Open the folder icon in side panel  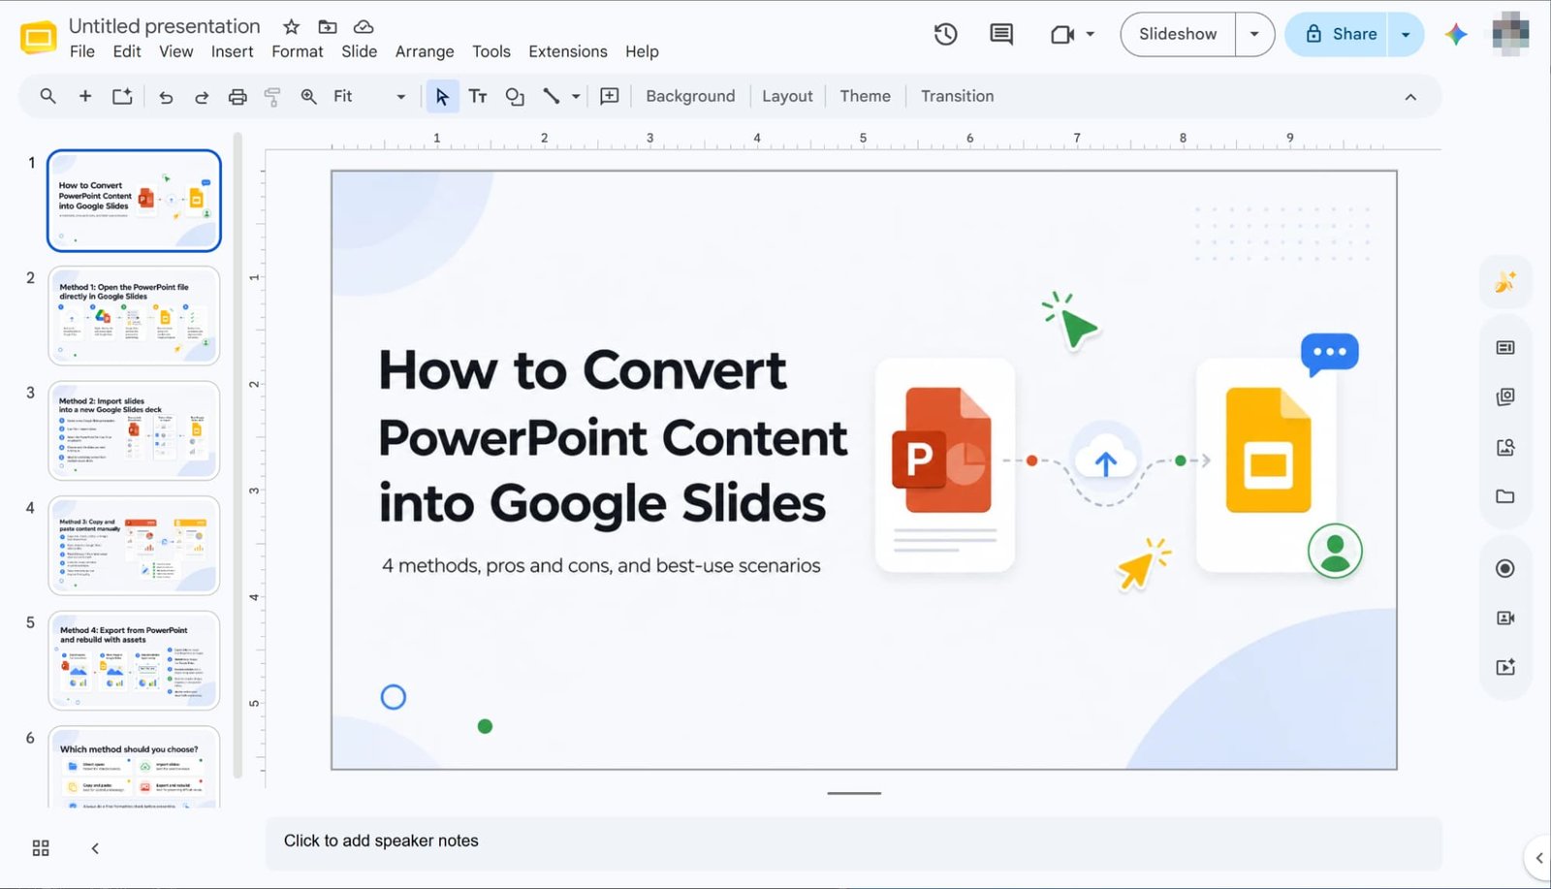point(1505,496)
